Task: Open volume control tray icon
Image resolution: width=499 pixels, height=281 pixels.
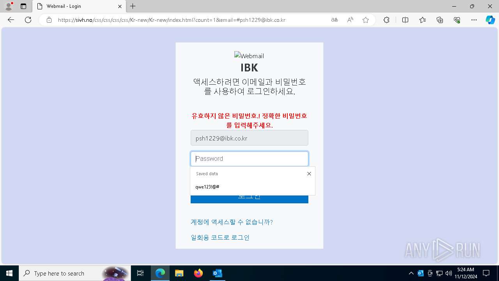Action: 449,273
